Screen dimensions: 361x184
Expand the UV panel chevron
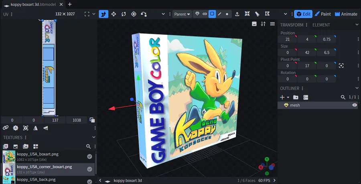(94, 14)
